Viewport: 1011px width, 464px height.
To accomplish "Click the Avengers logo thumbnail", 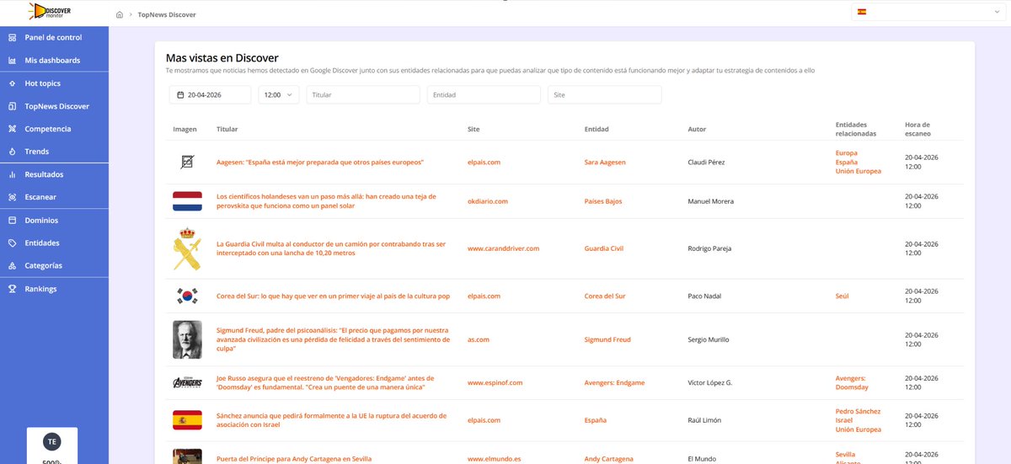I will [187, 382].
